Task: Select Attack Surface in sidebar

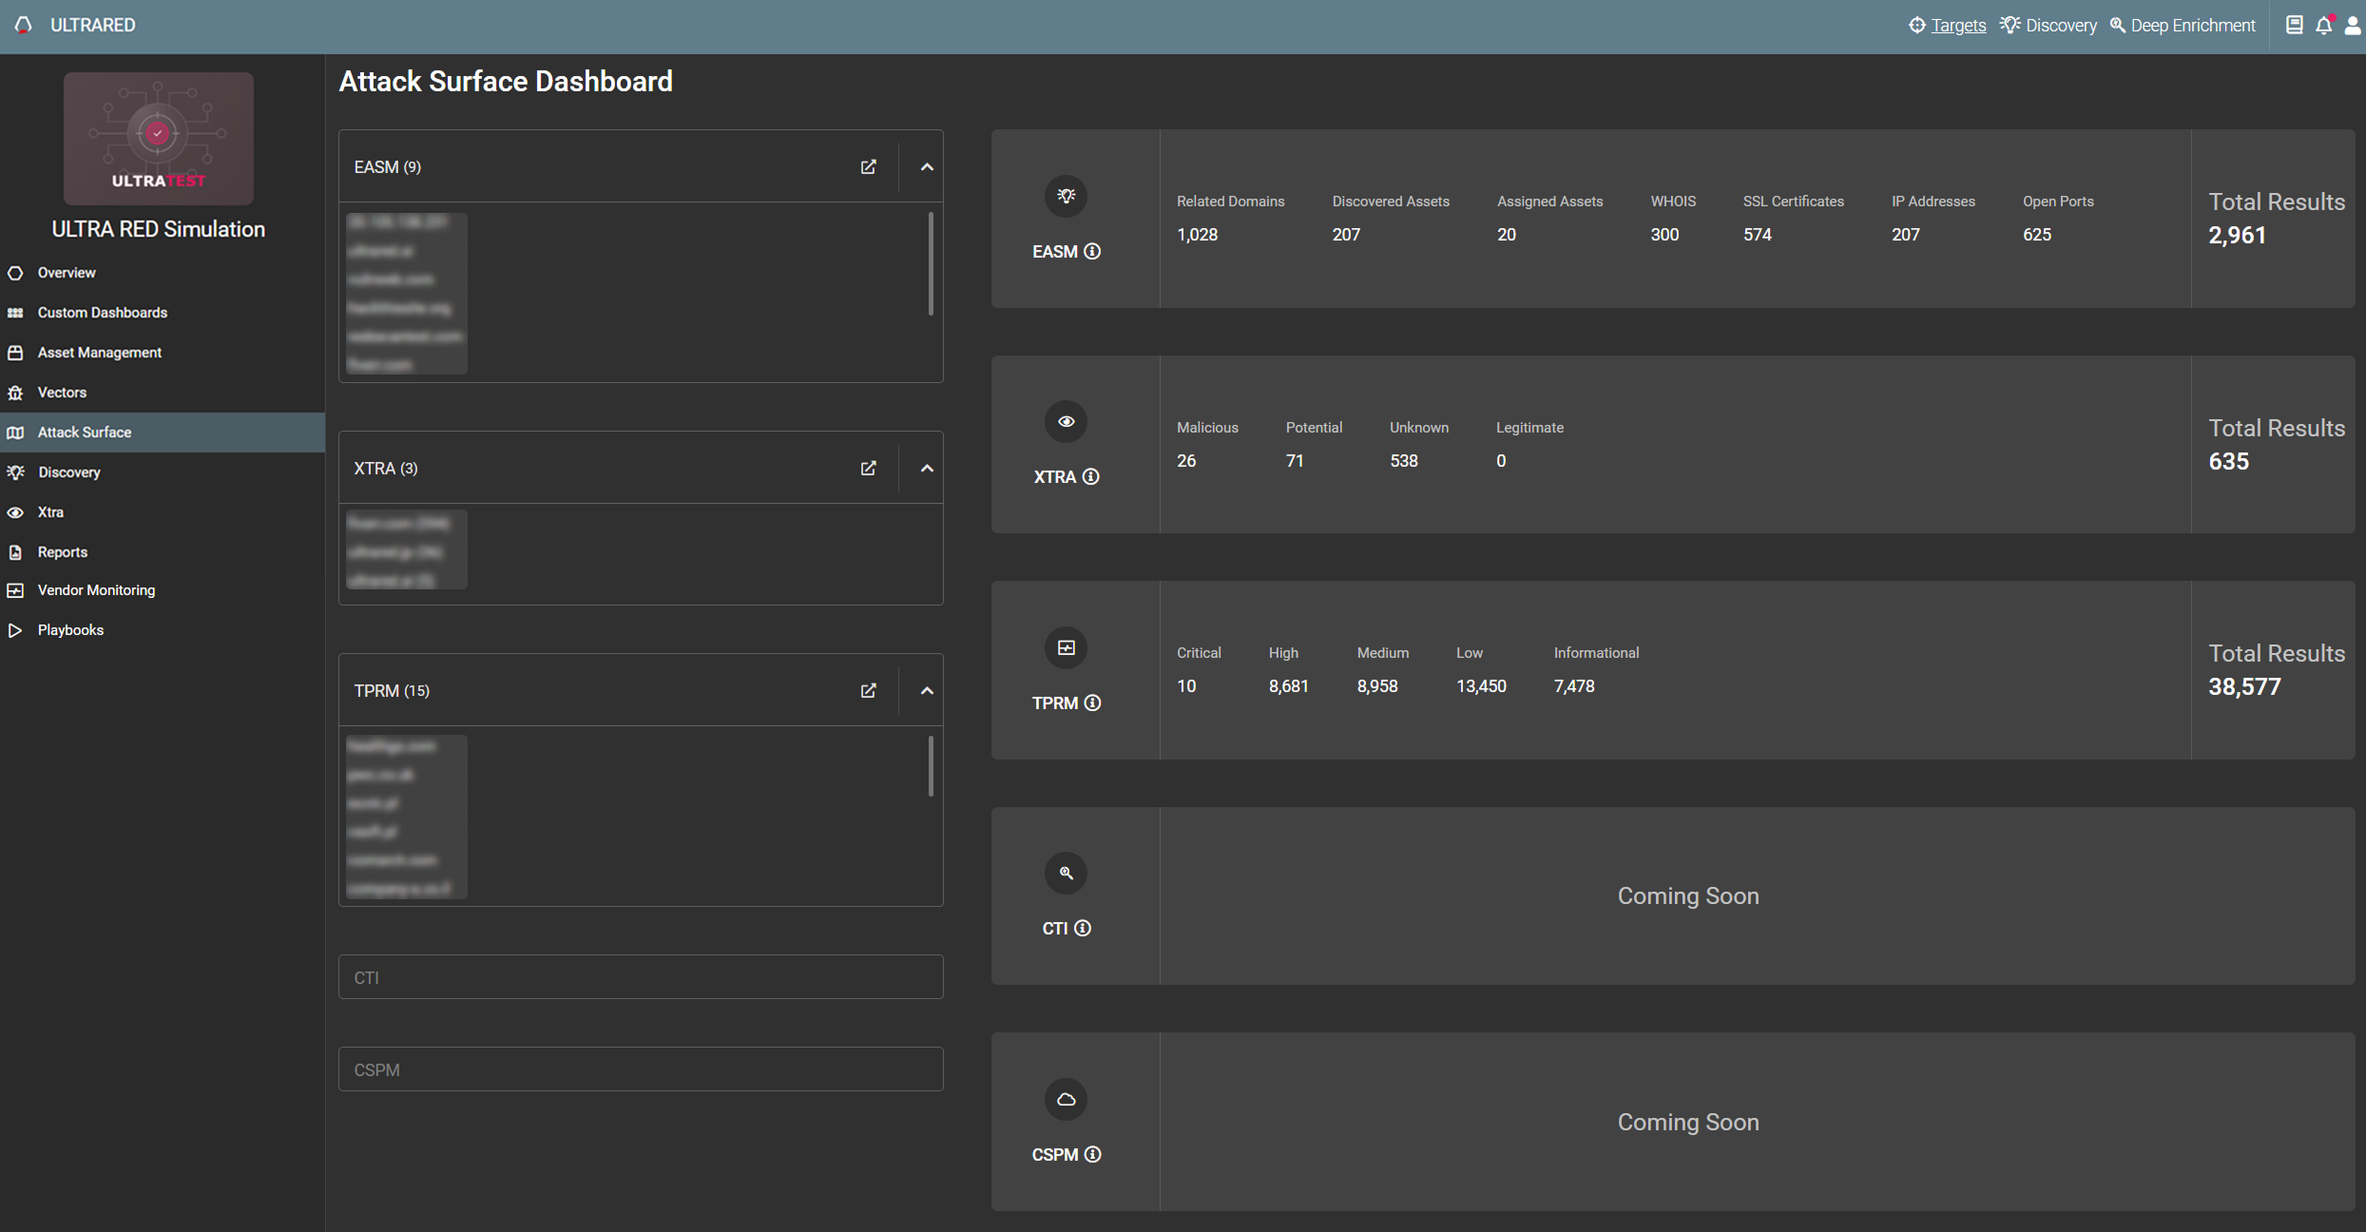Action: 163,433
